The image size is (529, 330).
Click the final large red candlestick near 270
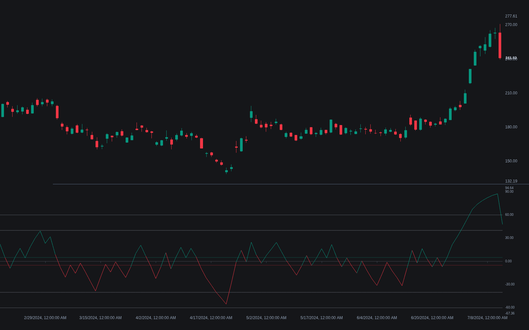click(x=500, y=45)
